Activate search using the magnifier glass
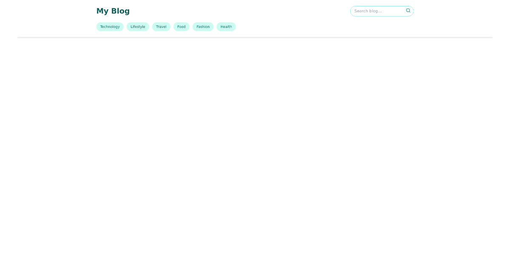Viewport: 510px width, 267px height. [408, 11]
